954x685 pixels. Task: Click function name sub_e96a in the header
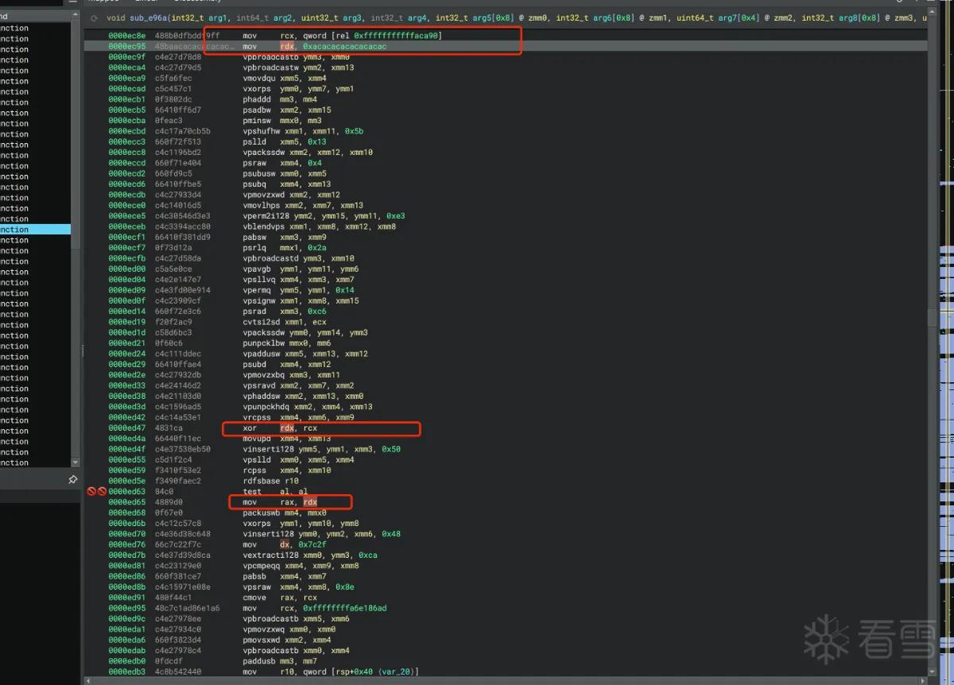[149, 17]
